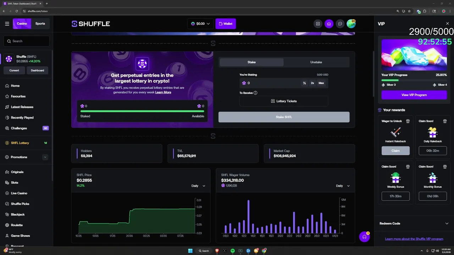Click gift icon on Daily Rakeback card
Image resolution: width=454 pixels, height=255 pixels.
[x=445, y=121]
